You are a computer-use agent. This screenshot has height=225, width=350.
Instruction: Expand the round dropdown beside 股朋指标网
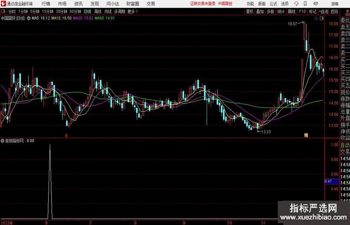pyautogui.click(x=3, y=141)
